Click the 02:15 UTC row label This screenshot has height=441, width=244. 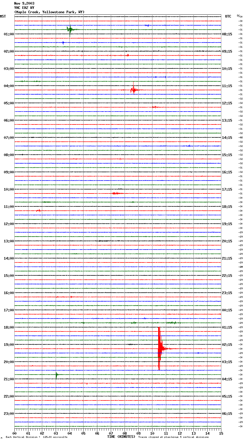pos(227,345)
